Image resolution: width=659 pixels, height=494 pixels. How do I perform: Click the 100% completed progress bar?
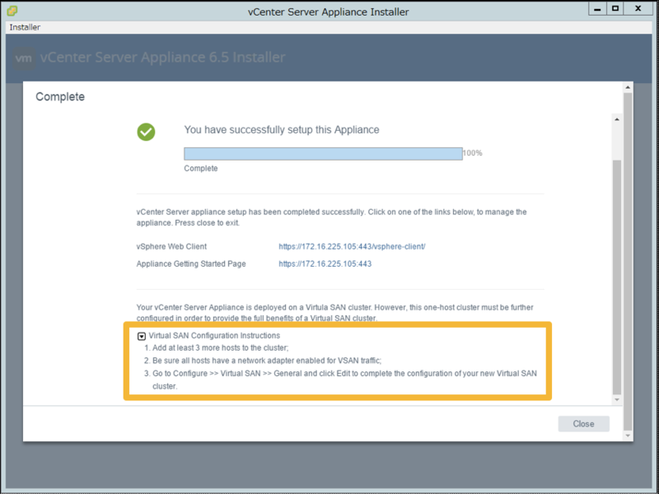323,154
